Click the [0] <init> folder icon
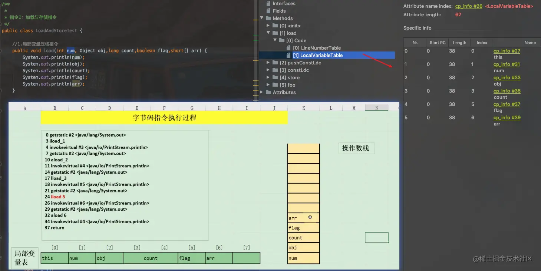The image size is (541, 271). pyautogui.click(x=275, y=26)
